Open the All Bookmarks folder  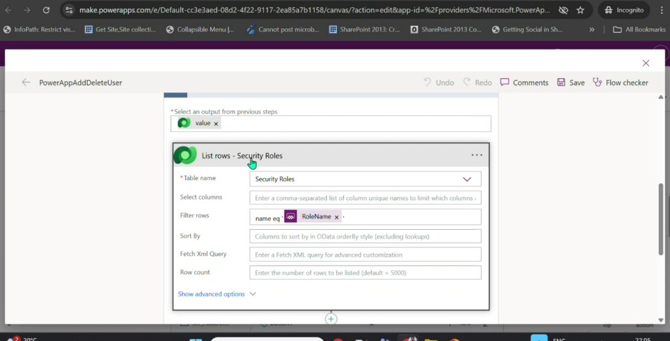tap(635, 29)
